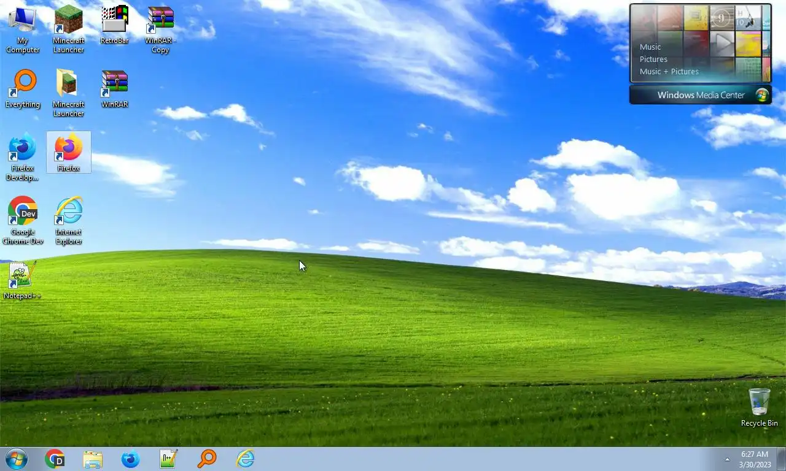Viewport: 786px width, 471px height.
Task: Launch Everything search from the taskbar
Action: click(207, 459)
